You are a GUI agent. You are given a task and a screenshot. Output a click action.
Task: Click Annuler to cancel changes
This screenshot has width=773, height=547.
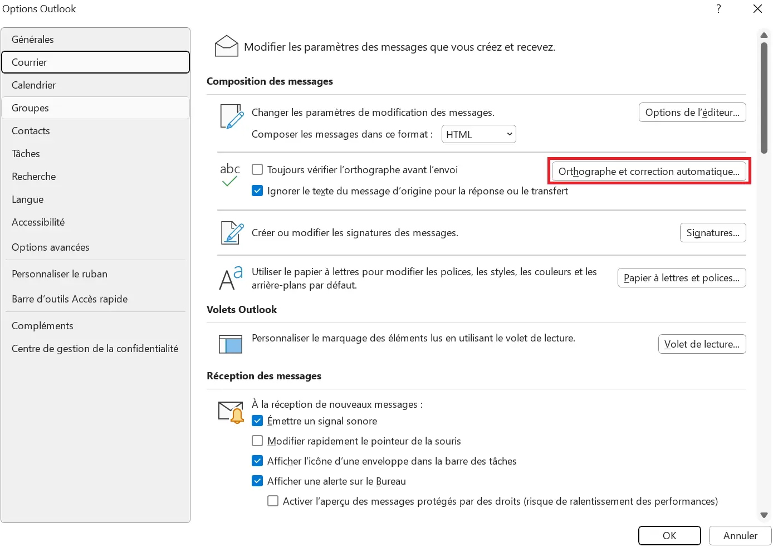coord(740,536)
